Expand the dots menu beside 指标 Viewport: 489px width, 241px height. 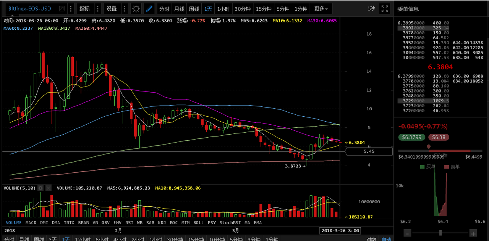pyautogui.click(x=97, y=9)
